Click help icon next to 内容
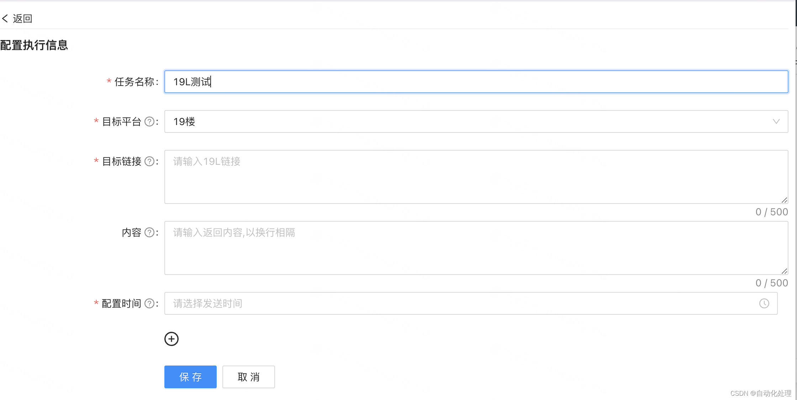The height and width of the screenshot is (400, 797). (x=150, y=233)
